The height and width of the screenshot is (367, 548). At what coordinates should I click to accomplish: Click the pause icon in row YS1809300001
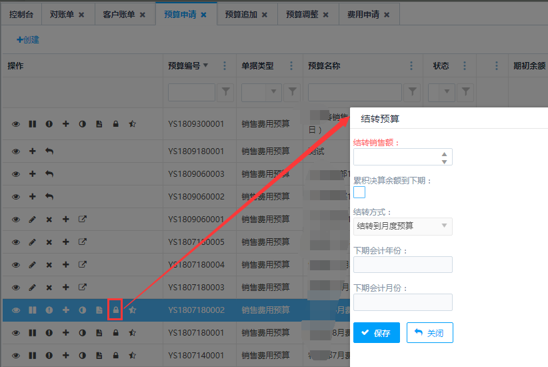[33, 124]
